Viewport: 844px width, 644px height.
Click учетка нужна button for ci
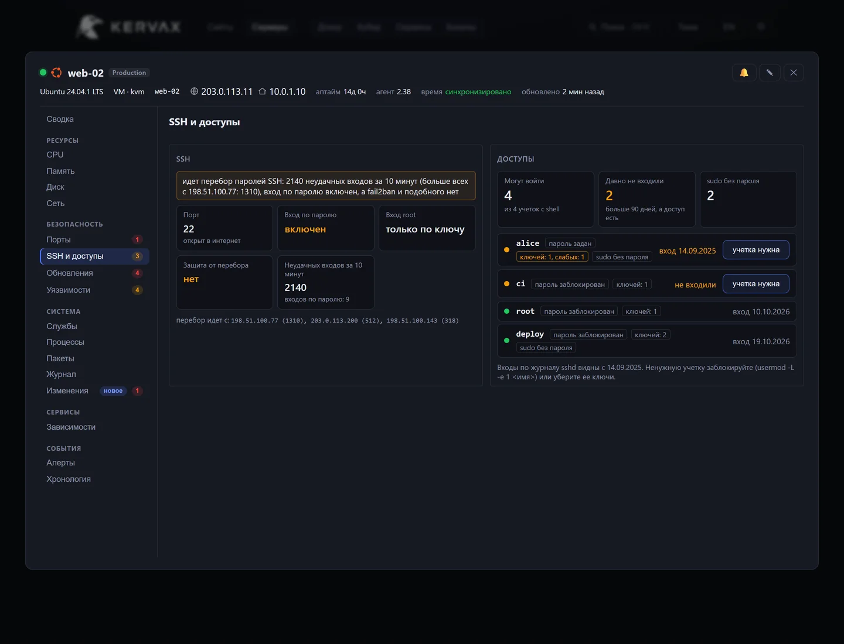(x=755, y=284)
